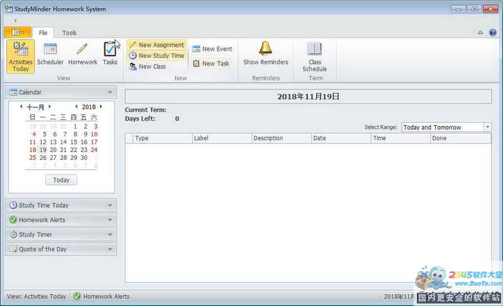Select November 4 in the calendar
This screenshot has width=503, height=306.
(34, 134)
